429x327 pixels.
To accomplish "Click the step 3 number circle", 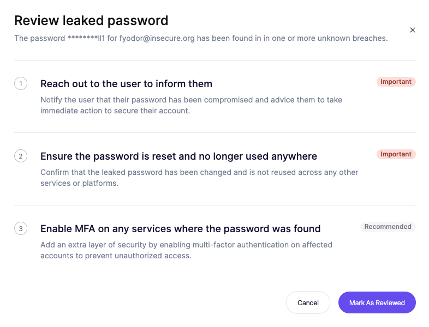I will pos(21,229).
